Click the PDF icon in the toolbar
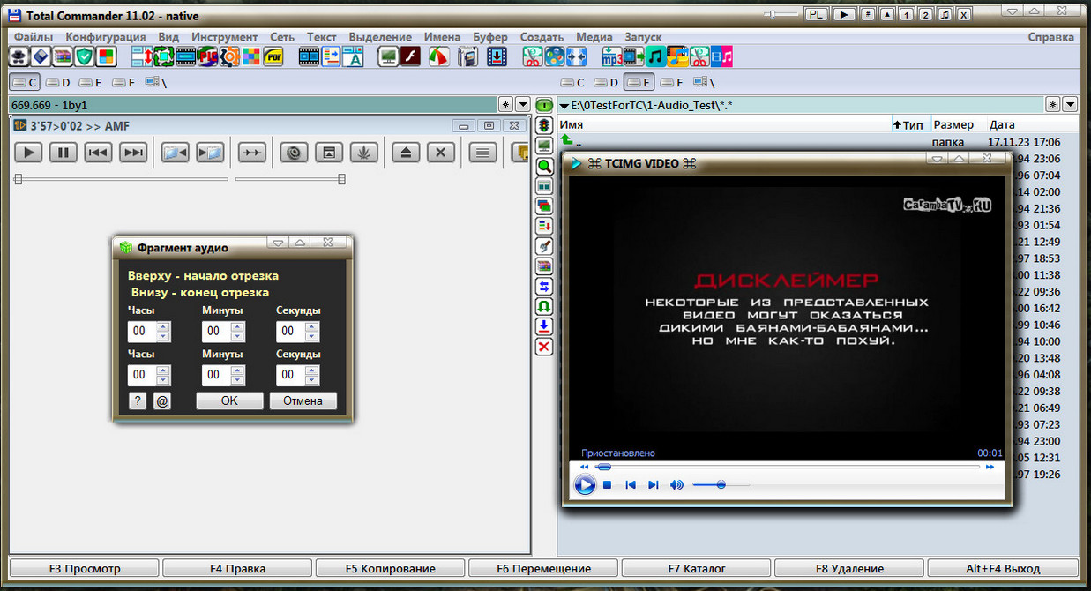The width and height of the screenshot is (1091, 591). [274, 57]
